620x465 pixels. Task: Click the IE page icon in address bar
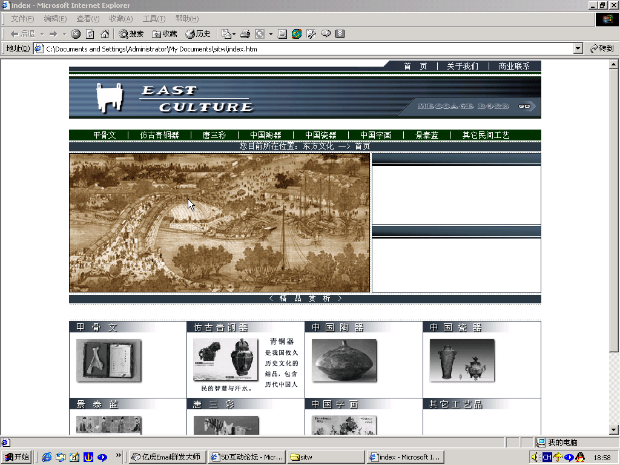pyautogui.click(x=39, y=48)
